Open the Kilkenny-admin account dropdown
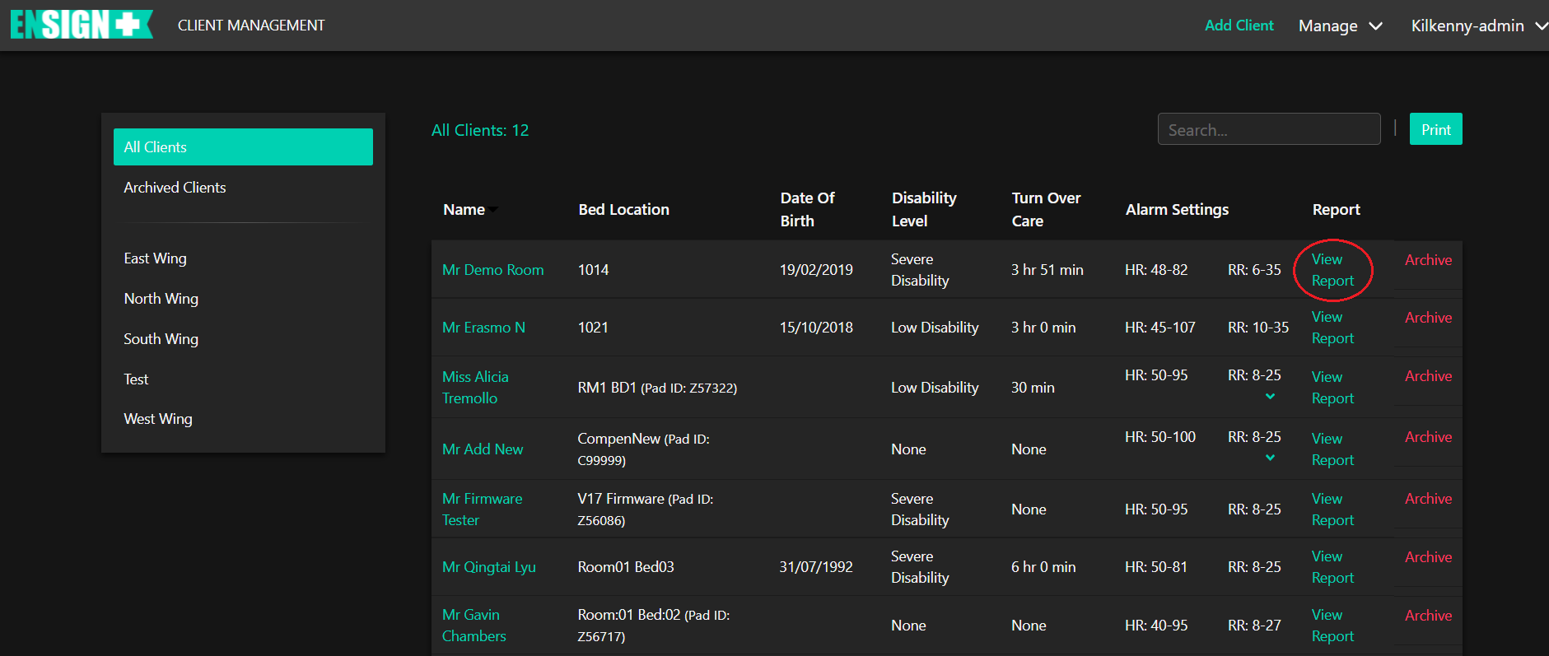This screenshot has width=1549, height=656. (x=1478, y=26)
